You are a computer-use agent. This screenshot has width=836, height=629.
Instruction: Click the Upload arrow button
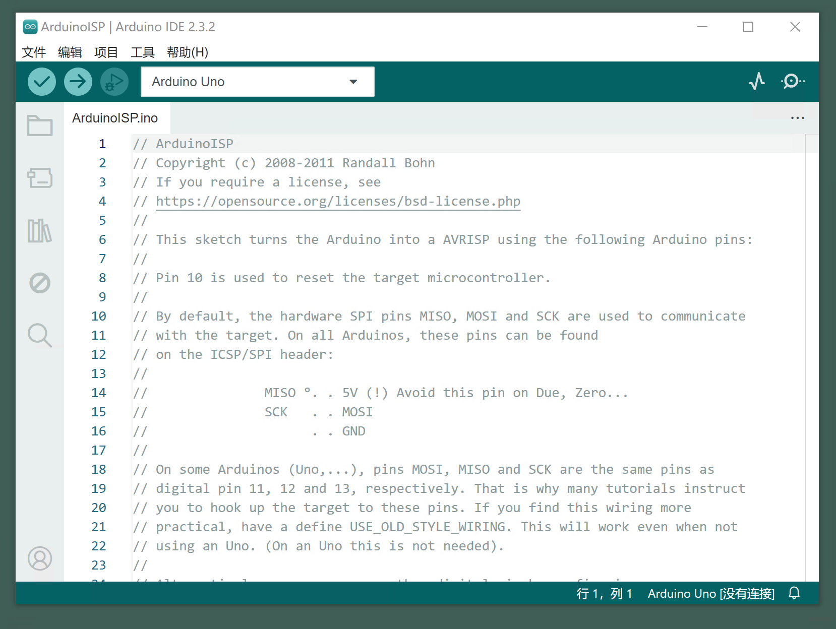coord(78,82)
